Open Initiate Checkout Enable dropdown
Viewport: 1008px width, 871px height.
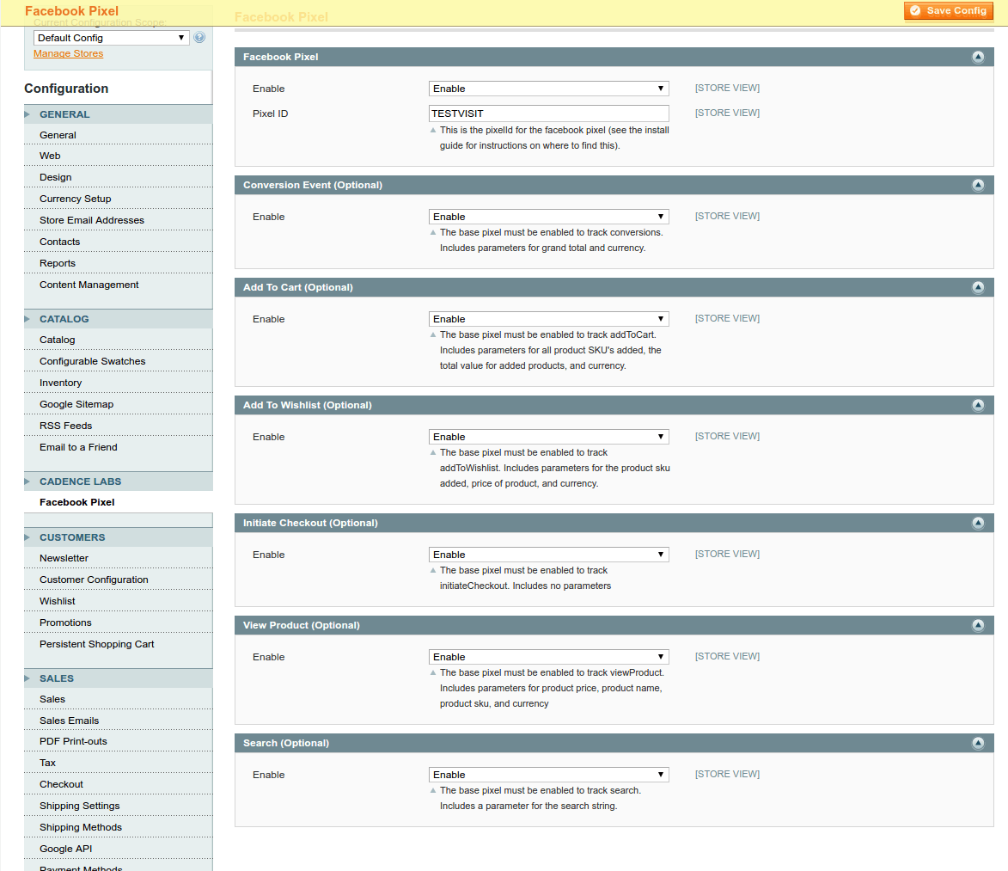coord(548,554)
